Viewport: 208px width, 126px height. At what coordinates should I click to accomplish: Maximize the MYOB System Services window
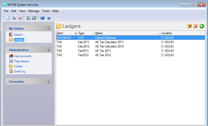click(193, 5)
